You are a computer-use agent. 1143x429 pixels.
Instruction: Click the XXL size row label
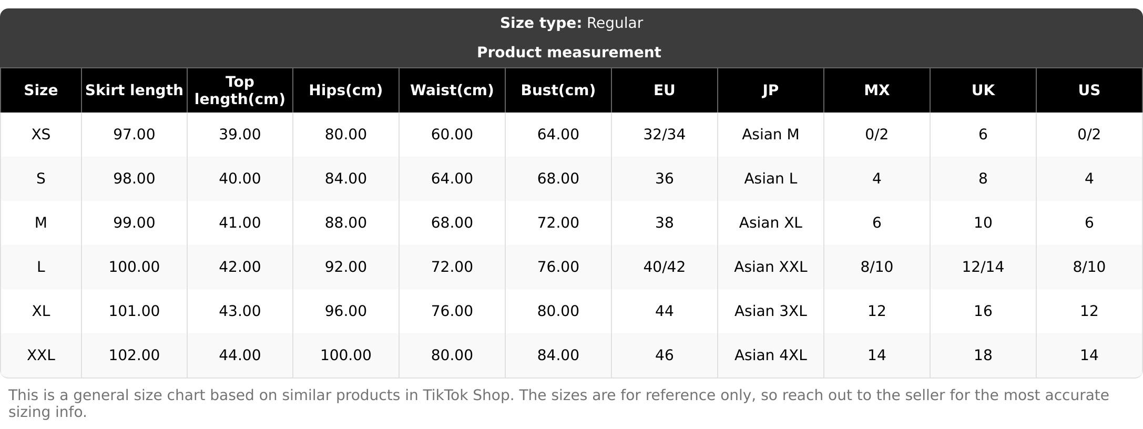41,355
